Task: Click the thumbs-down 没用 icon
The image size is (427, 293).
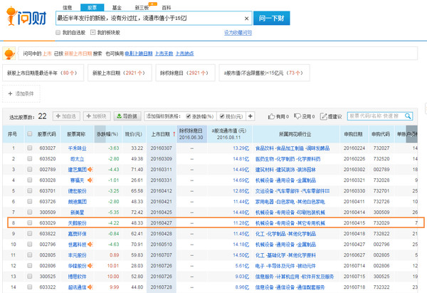Action: pos(297,116)
